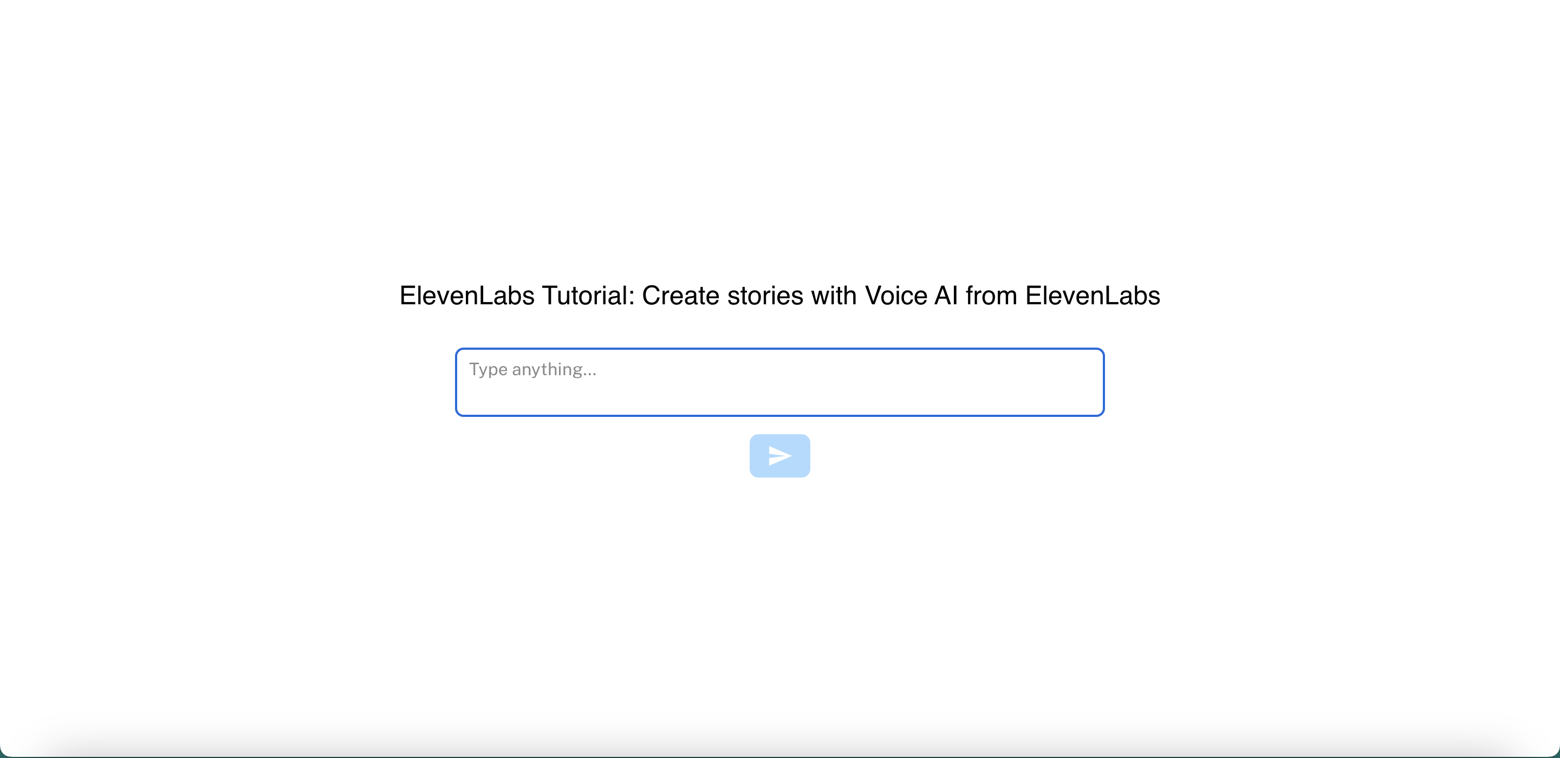1560x758 pixels.
Task: Click the white arrow inside the blue button
Action: [779, 456]
